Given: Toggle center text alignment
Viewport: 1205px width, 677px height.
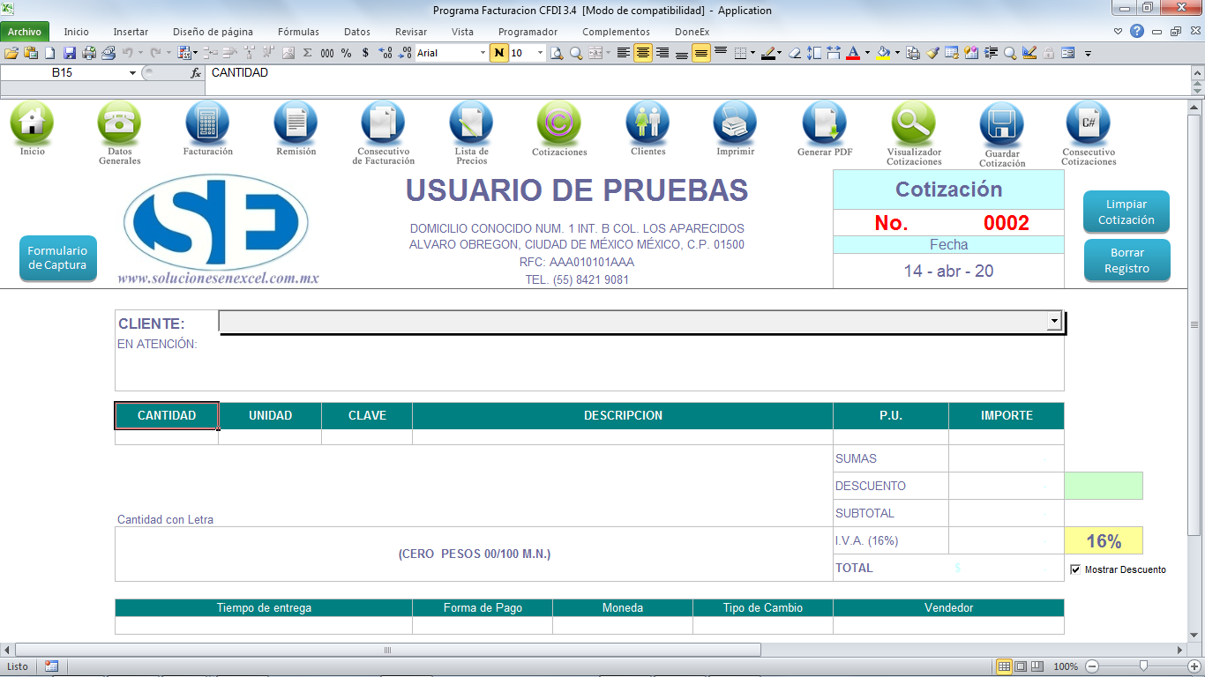Looking at the screenshot, I should coord(643,53).
